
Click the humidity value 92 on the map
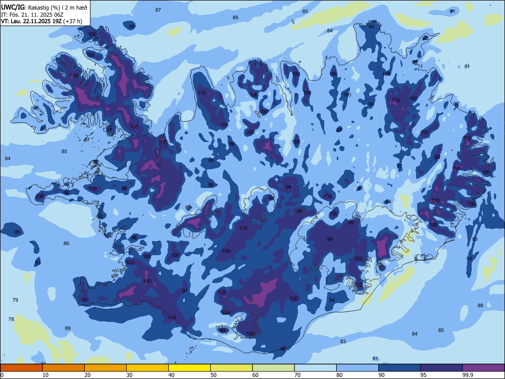(425, 38)
